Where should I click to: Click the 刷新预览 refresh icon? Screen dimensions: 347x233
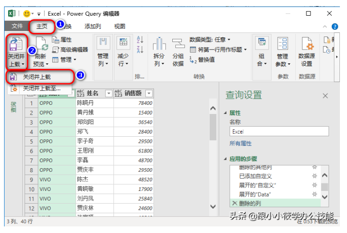click(x=42, y=44)
